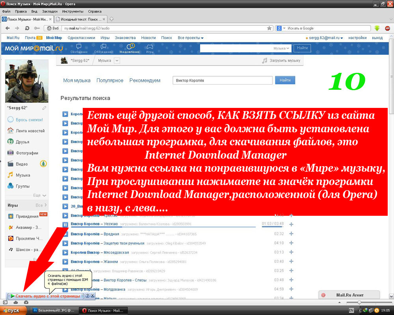Click the green download arrow toolbar icon
The image size is (394, 315).
[x=377, y=28]
